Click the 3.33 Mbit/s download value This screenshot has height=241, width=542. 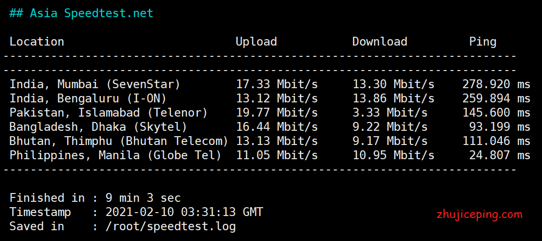click(390, 113)
